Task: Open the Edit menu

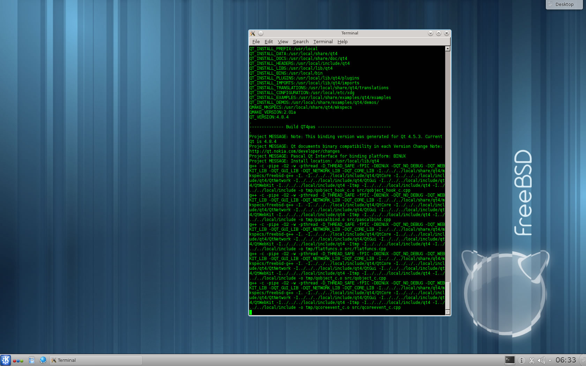Action: pyautogui.click(x=269, y=41)
